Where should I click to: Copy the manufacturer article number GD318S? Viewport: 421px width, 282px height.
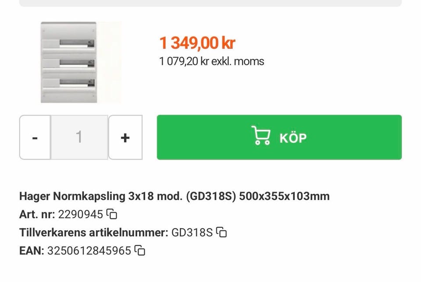tap(222, 232)
